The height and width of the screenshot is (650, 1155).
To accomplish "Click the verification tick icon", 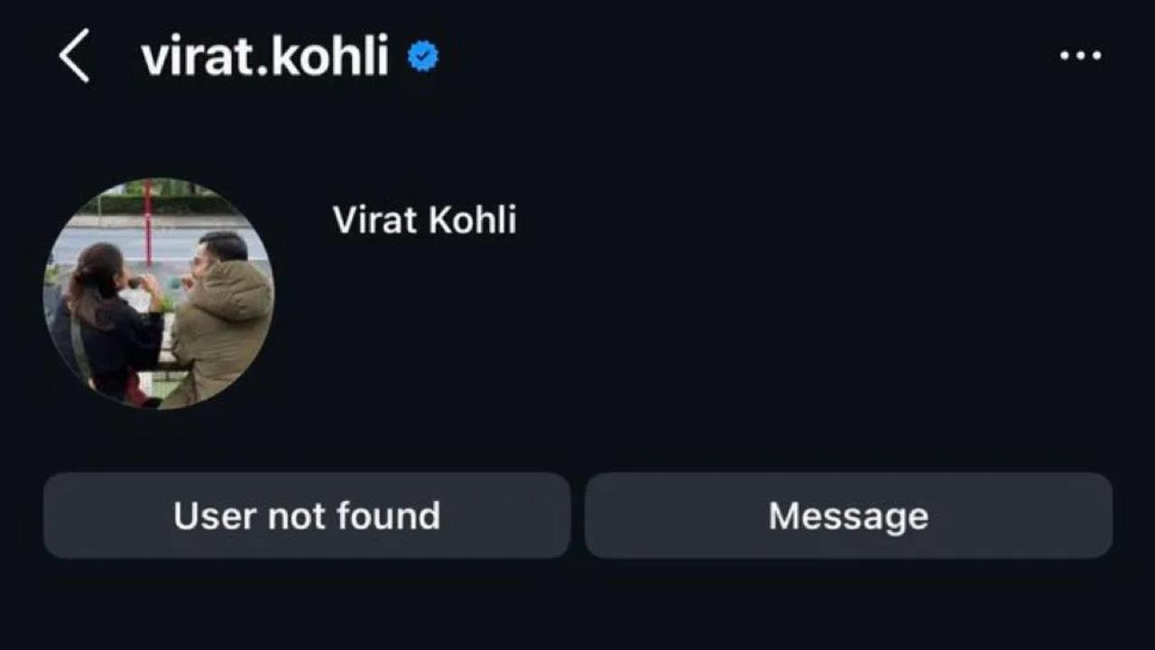I will 422,57.
